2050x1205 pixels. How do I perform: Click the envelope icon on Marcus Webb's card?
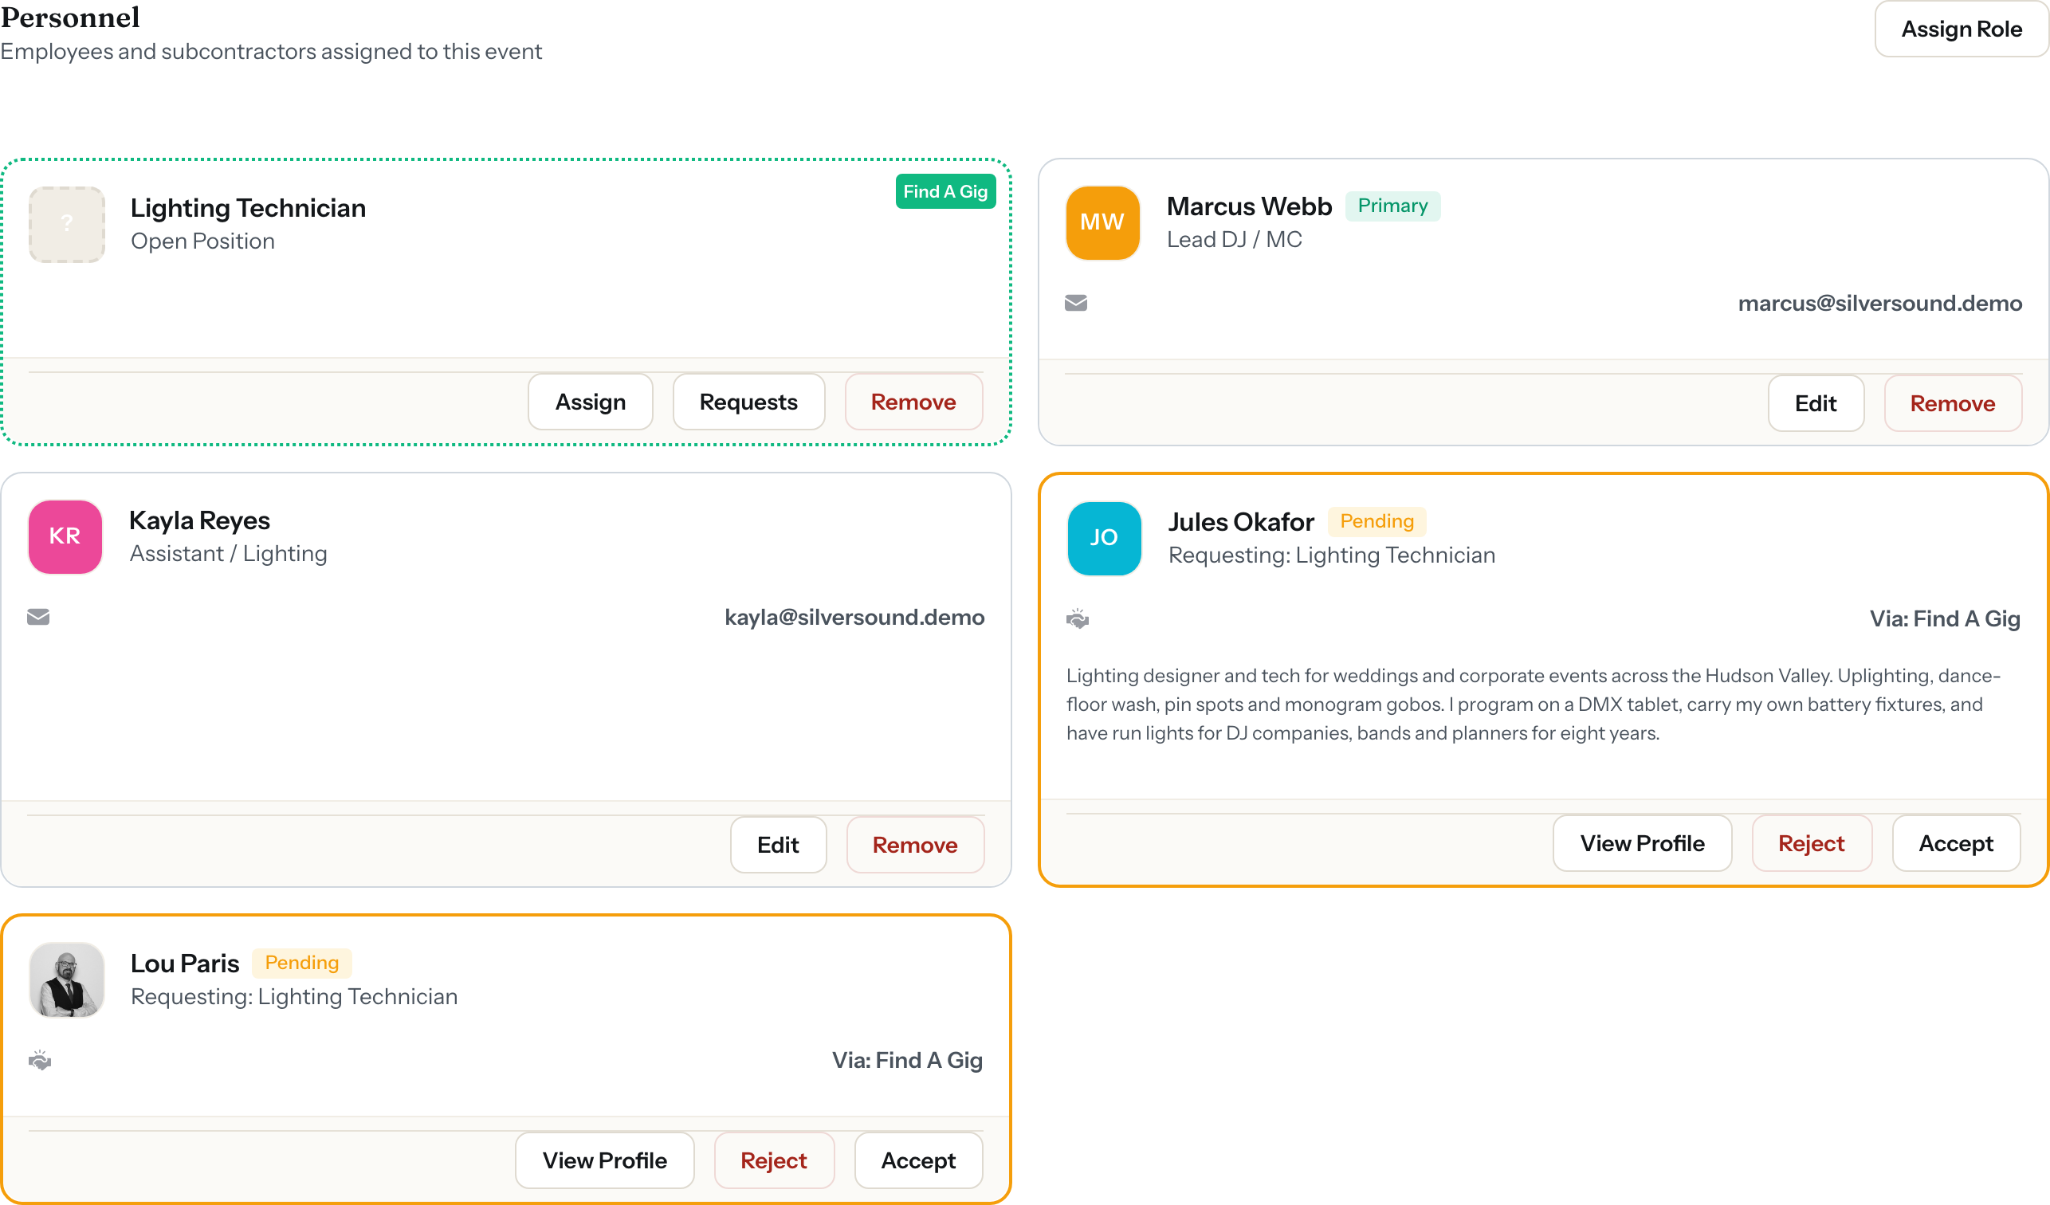pyautogui.click(x=1075, y=303)
